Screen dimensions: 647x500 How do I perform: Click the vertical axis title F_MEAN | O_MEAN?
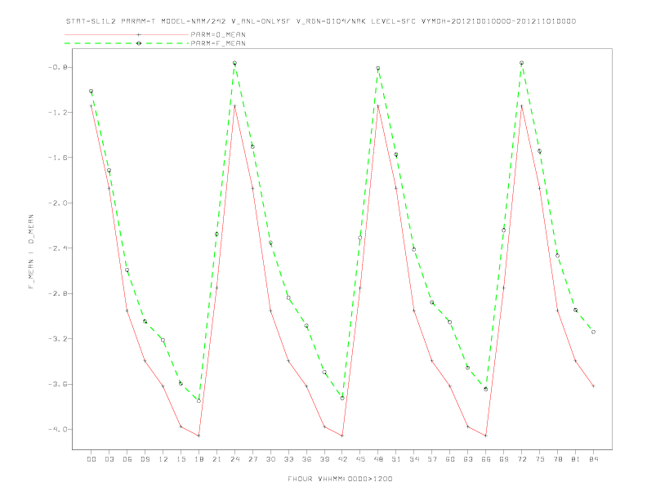click(x=31, y=252)
